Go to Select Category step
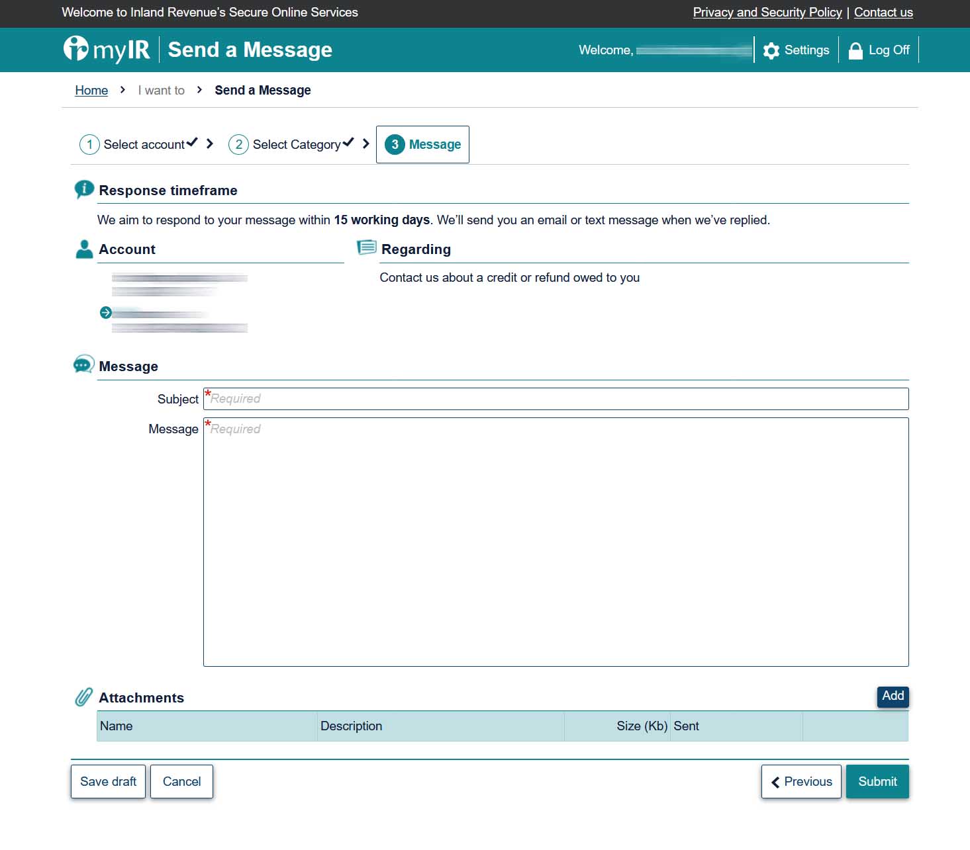 click(297, 144)
